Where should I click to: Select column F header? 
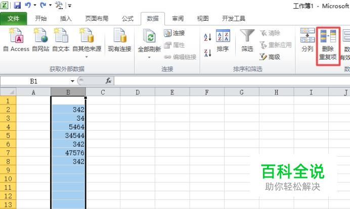click(207, 92)
